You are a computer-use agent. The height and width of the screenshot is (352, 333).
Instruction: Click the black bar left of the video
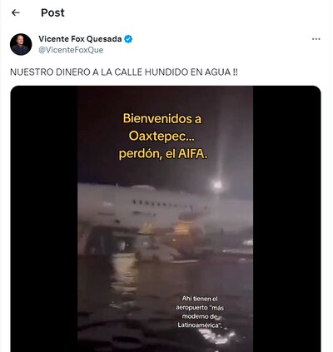click(44, 219)
